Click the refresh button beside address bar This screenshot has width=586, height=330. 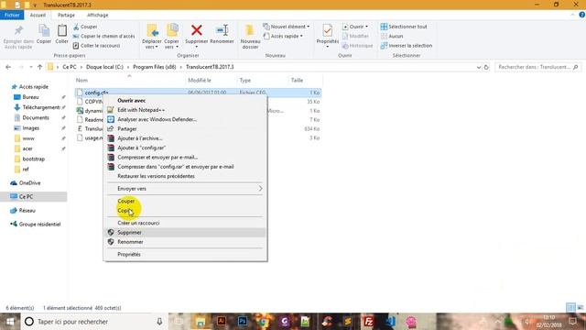486,67
